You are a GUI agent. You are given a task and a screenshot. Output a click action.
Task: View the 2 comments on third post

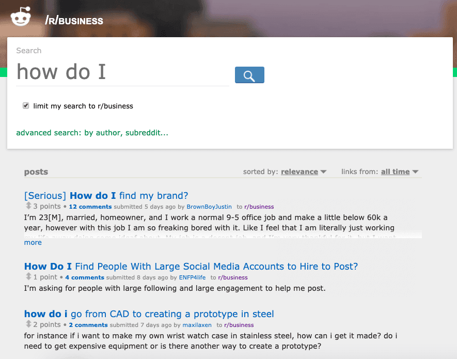coord(88,325)
